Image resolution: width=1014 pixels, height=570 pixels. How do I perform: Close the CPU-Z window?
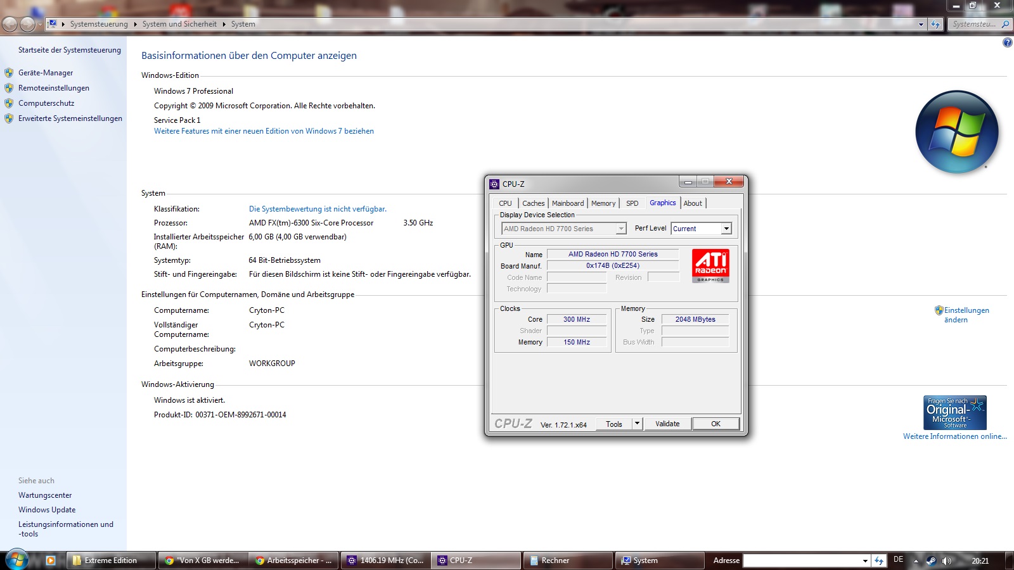[729, 182]
